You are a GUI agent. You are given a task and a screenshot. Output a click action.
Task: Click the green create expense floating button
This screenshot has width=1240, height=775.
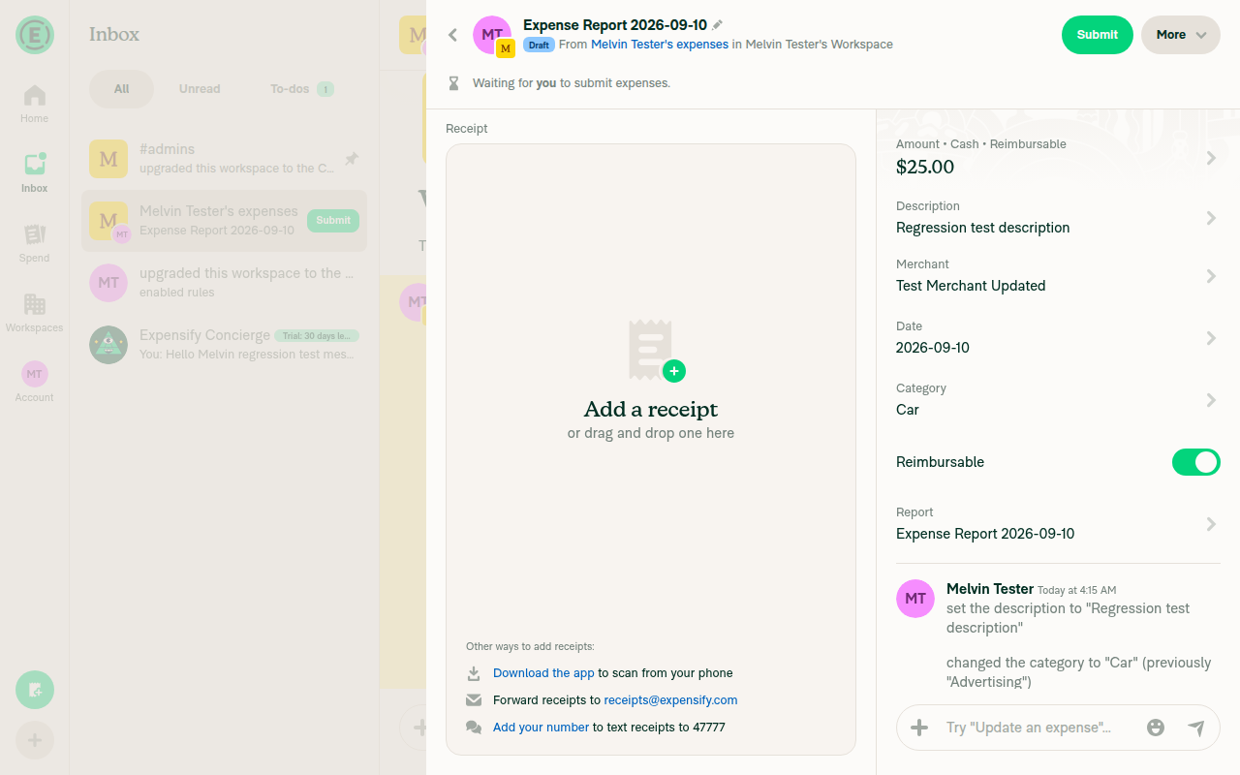(x=35, y=690)
